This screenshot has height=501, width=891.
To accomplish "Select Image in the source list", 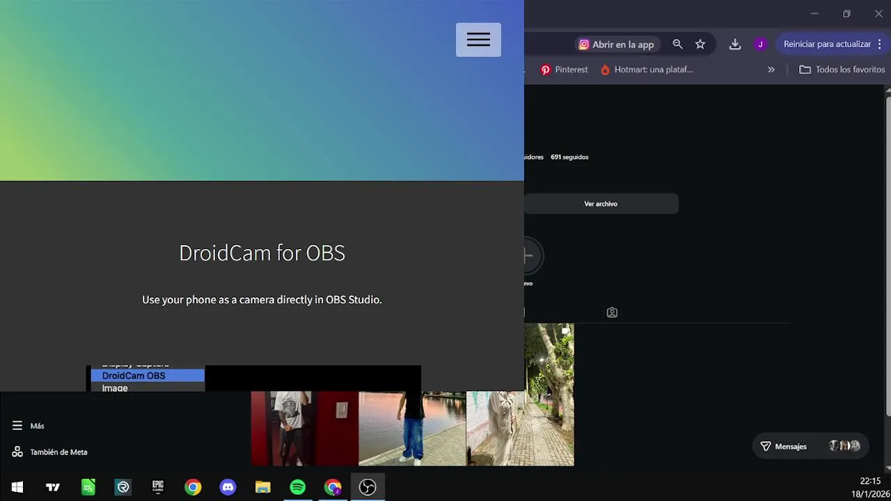I will click(115, 388).
